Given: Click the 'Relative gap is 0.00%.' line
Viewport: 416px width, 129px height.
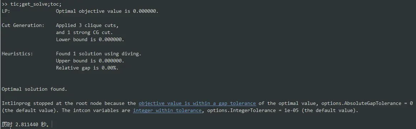Looking at the screenshot, I should point(87,68).
